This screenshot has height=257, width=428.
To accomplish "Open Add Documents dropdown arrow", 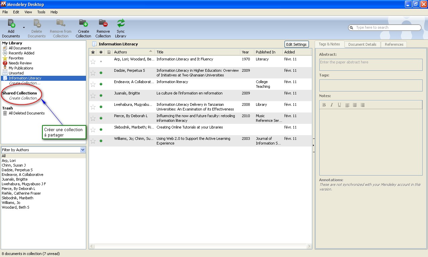I will 24,27.
